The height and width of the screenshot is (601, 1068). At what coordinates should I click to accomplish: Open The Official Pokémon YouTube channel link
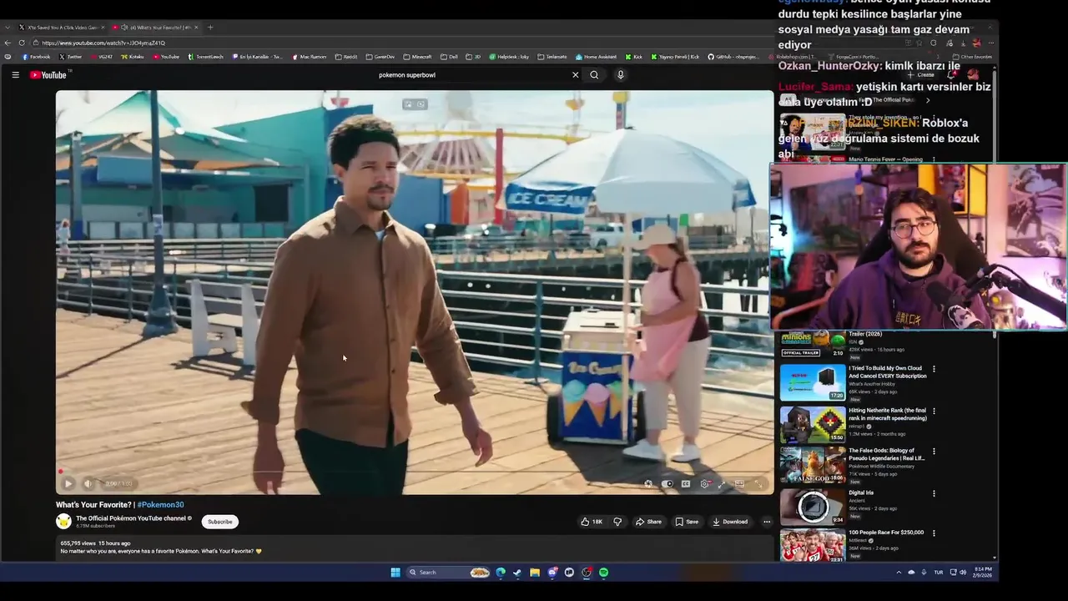[x=131, y=518]
